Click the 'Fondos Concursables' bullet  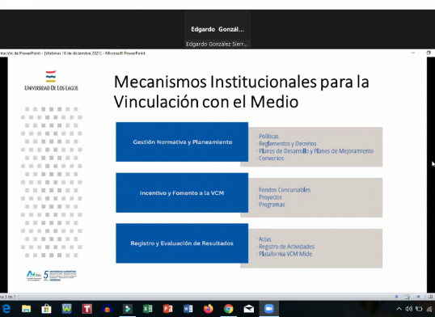285,190
